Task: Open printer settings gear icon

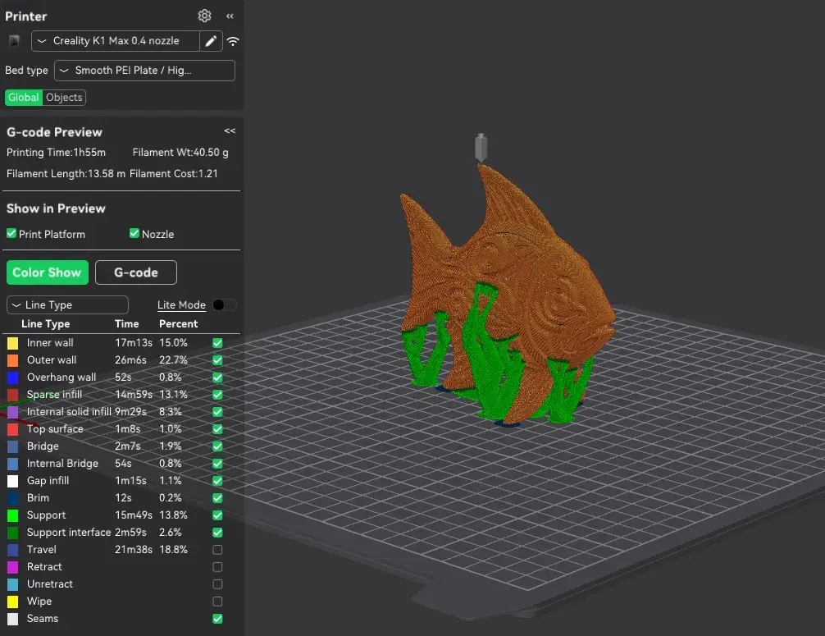Action: click(205, 16)
